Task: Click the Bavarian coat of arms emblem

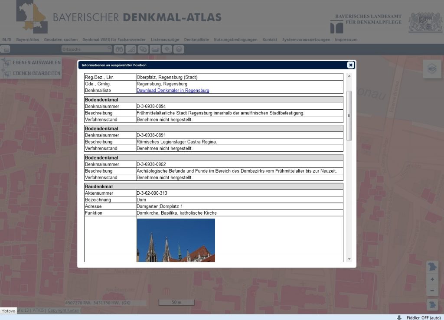Action: (425, 22)
